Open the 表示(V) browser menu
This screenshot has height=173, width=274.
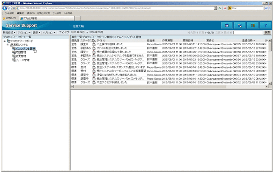(31, 13)
